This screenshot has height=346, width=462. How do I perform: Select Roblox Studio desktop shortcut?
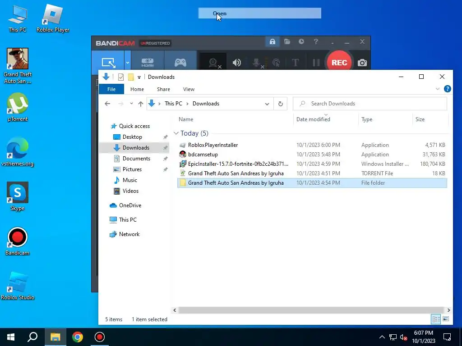18,285
